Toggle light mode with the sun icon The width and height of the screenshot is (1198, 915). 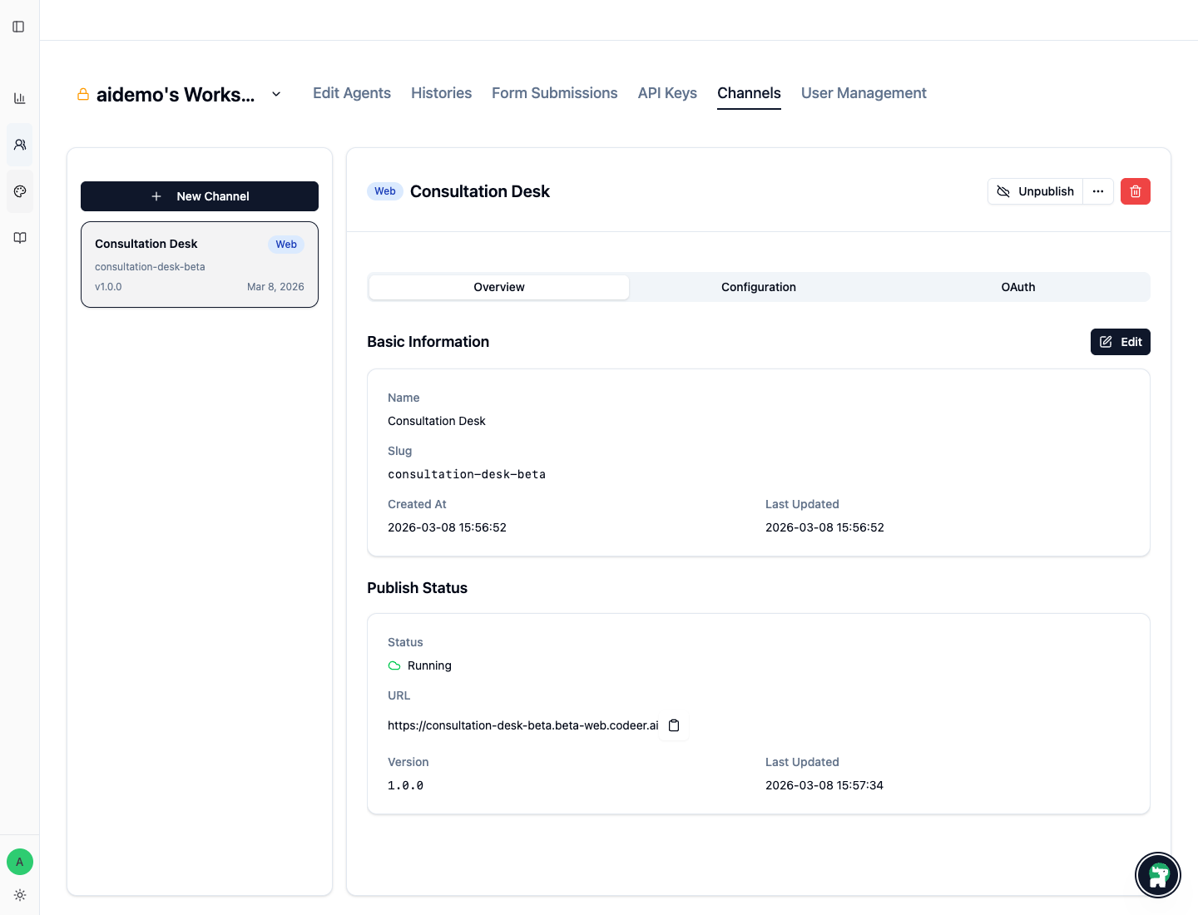point(19,895)
